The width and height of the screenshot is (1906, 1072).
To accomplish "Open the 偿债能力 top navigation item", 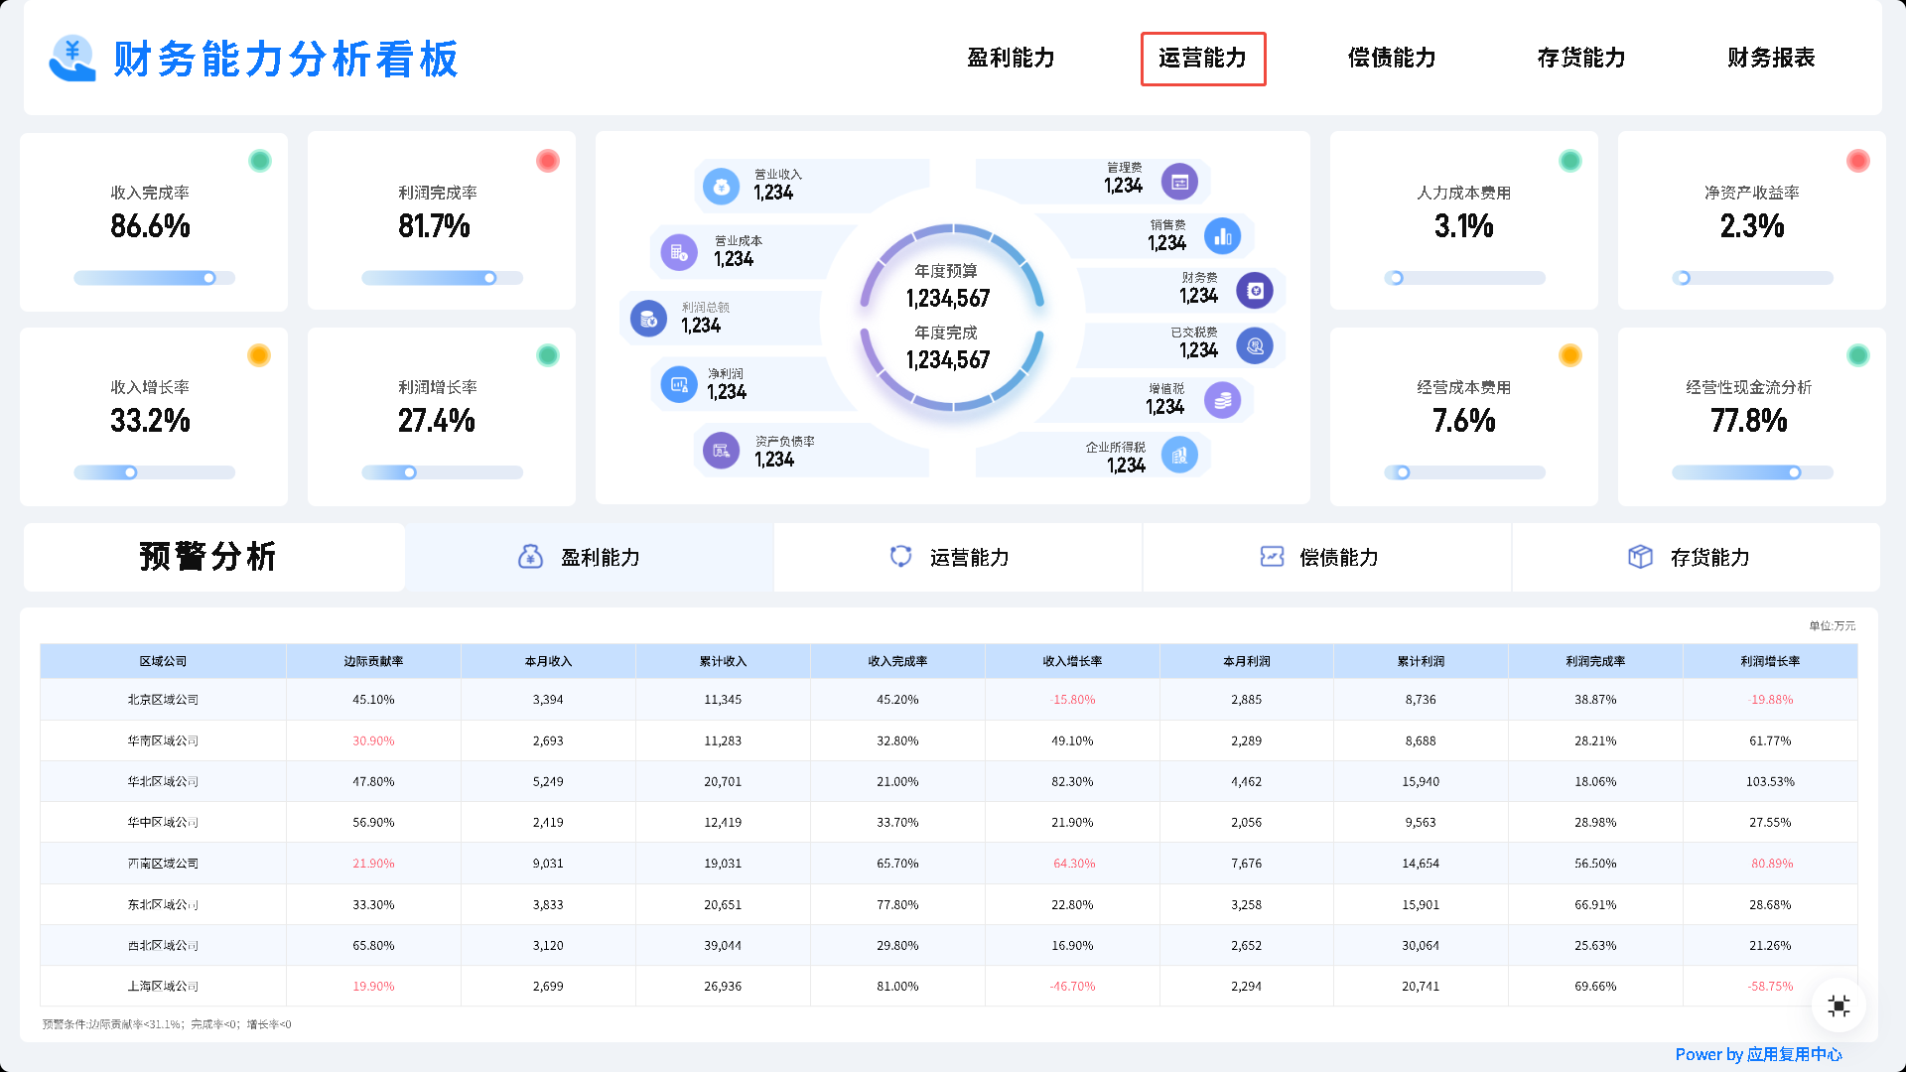I will [1391, 59].
